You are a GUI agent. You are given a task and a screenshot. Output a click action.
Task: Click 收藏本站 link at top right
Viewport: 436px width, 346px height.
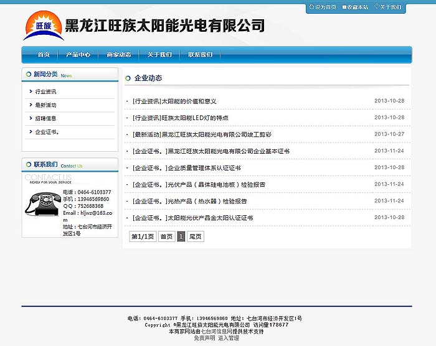pos(358,7)
